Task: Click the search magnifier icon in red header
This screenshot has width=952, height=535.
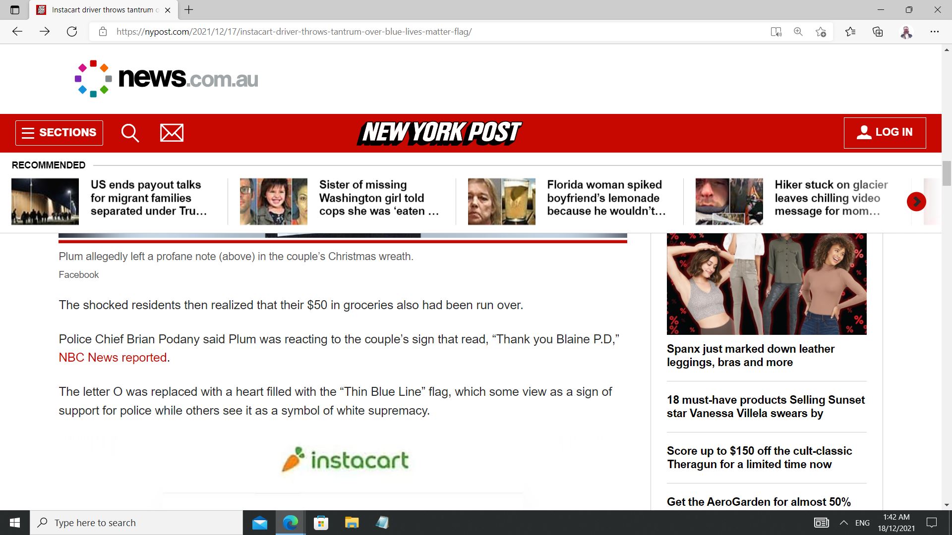Action: [130, 133]
